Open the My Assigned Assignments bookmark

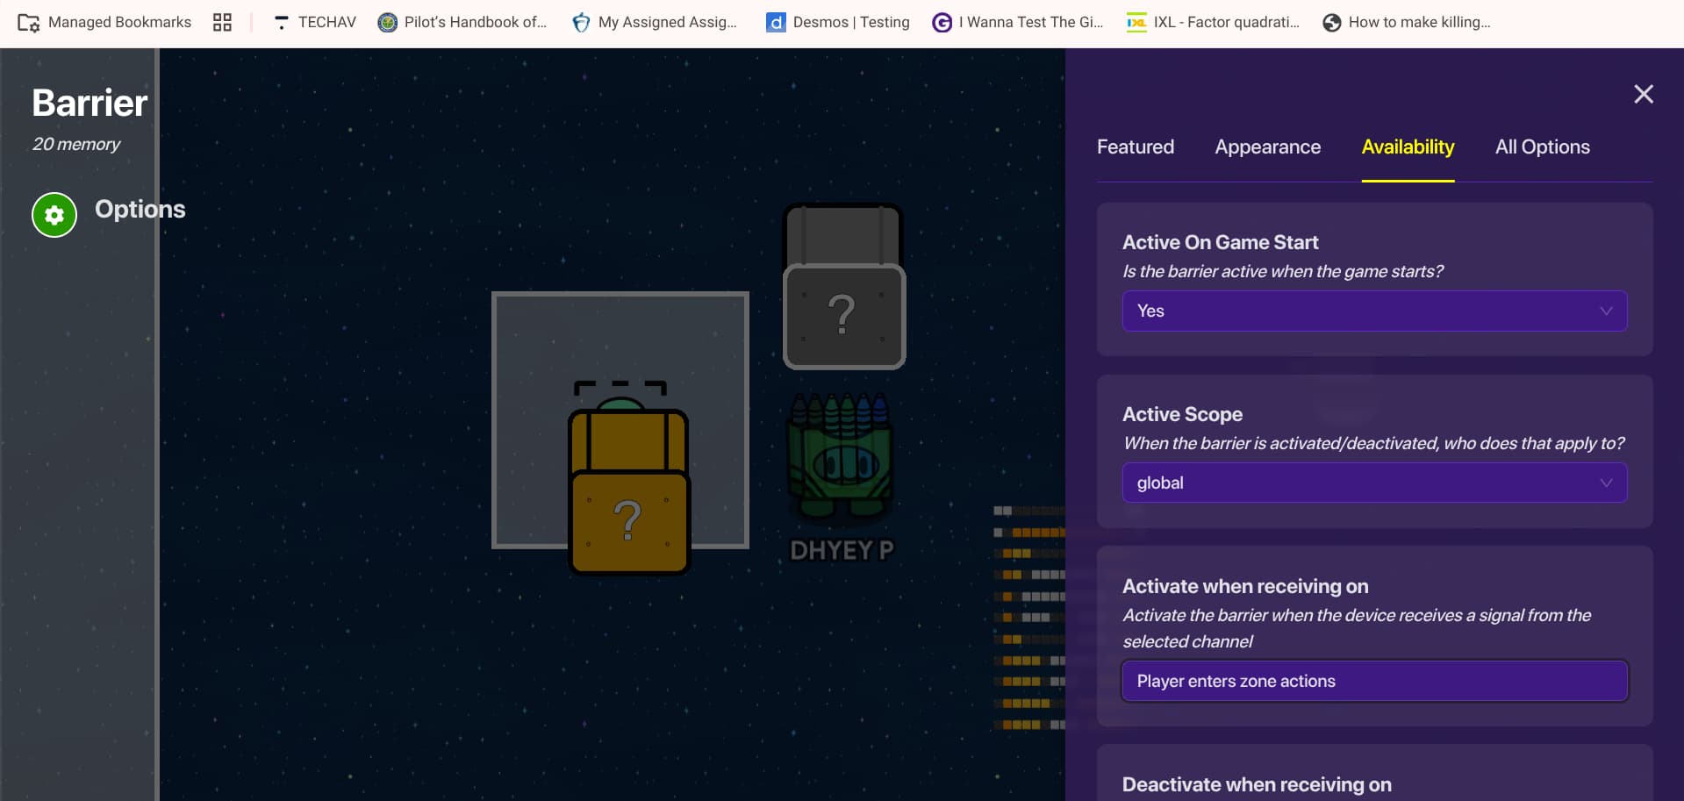tap(581, 22)
